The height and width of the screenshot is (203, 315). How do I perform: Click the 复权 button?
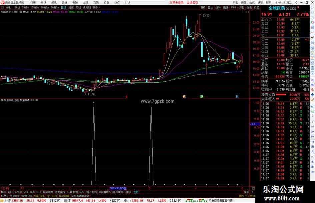point(203,8)
